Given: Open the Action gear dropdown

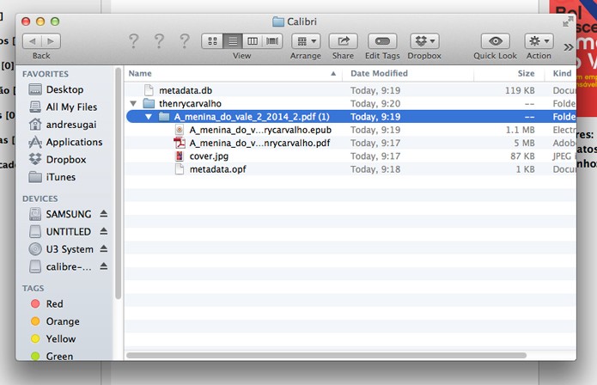Looking at the screenshot, I should pyautogui.click(x=539, y=41).
